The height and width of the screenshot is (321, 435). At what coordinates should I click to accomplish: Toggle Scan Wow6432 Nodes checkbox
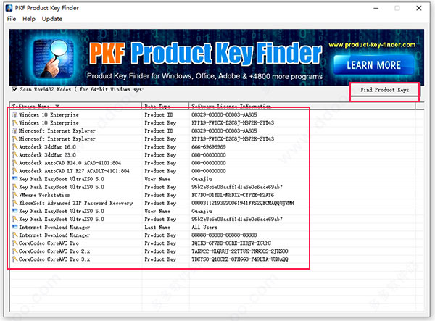coord(14,89)
